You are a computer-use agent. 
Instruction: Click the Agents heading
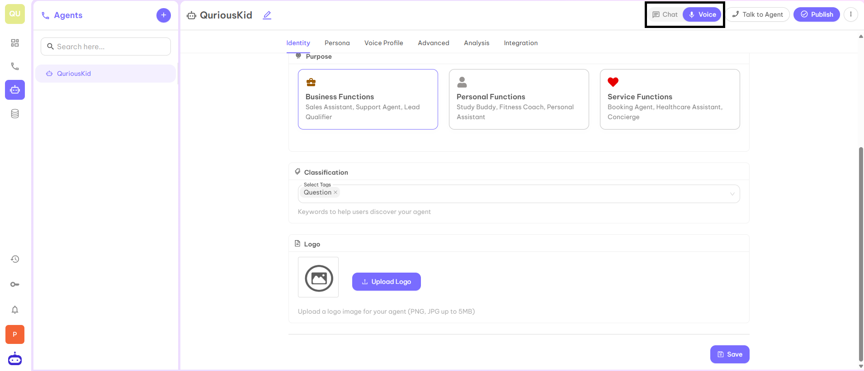[68, 15]
